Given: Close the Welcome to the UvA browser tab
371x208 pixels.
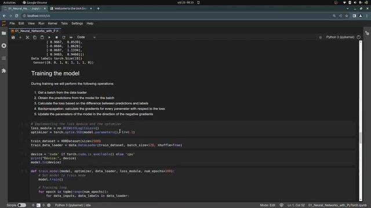Looking at the screenshot, I should click(91, 9).
